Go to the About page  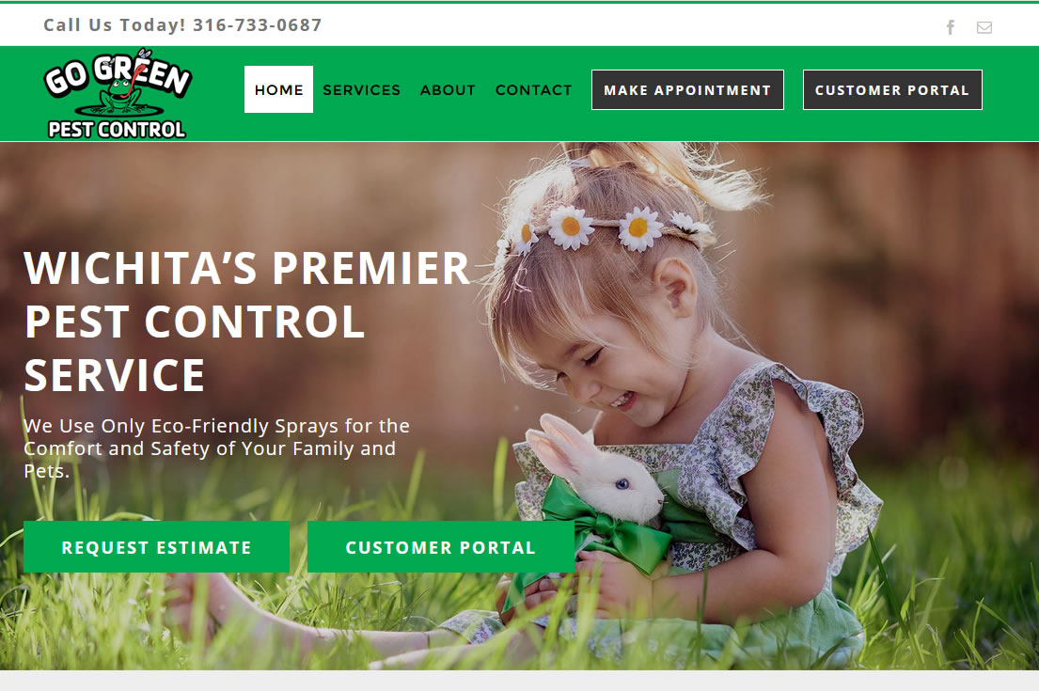tap(448, 89)
